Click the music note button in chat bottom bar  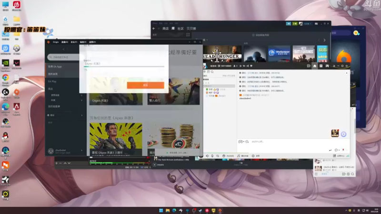coord(243,156)
